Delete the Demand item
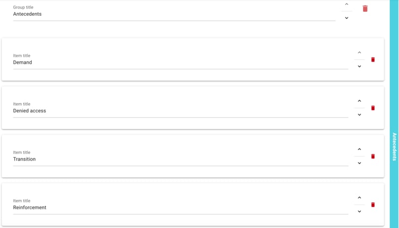399x228 pixels. coord(373,60)
